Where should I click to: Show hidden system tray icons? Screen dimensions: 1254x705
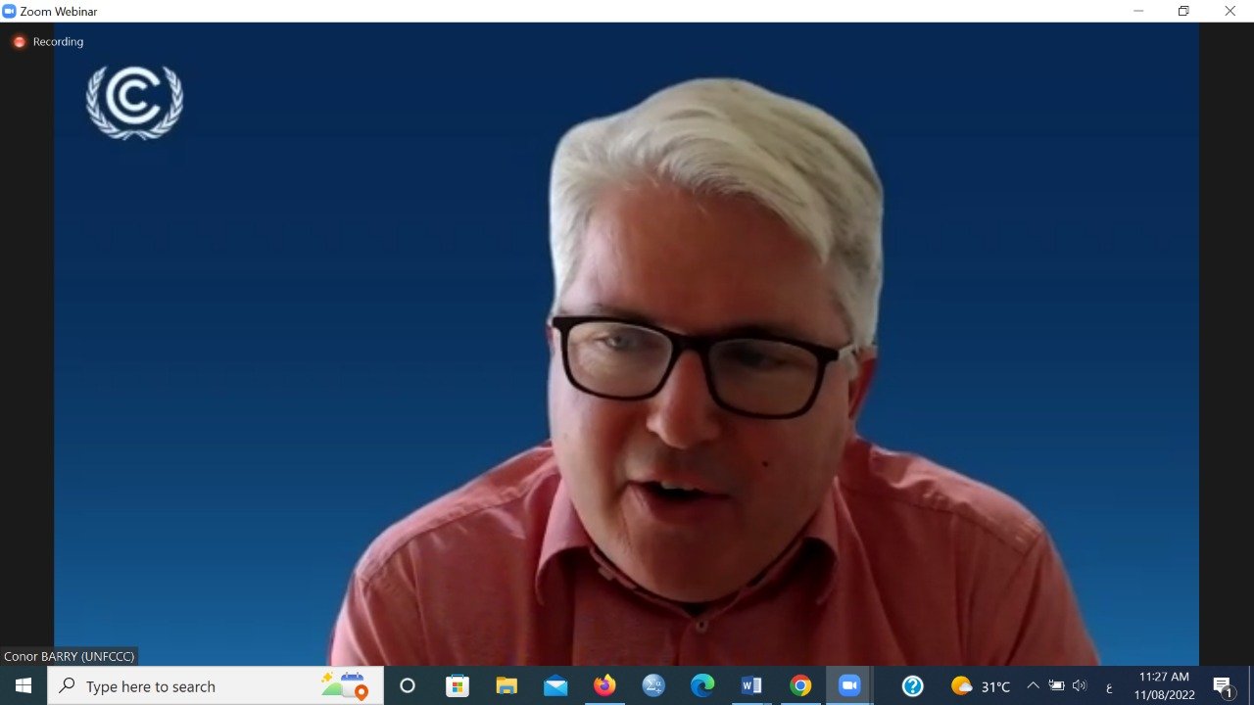click(1033, 685)
